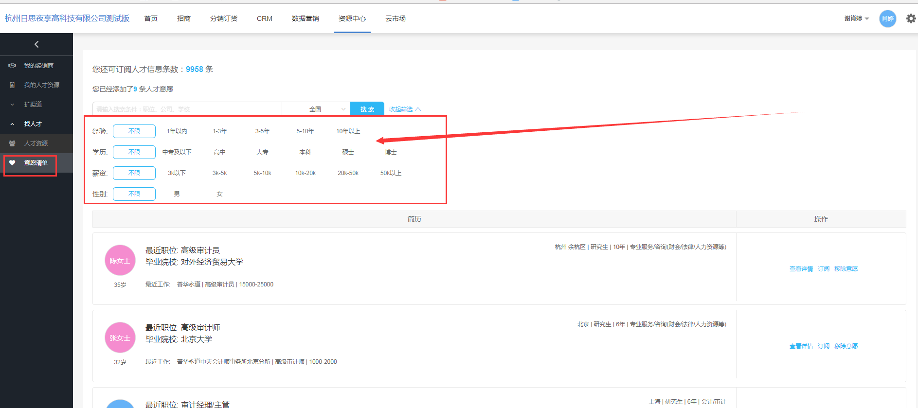This screenshot has height=408, width=918.
Task: Open the 全国 region dropdown
Action: coord(316,109)
